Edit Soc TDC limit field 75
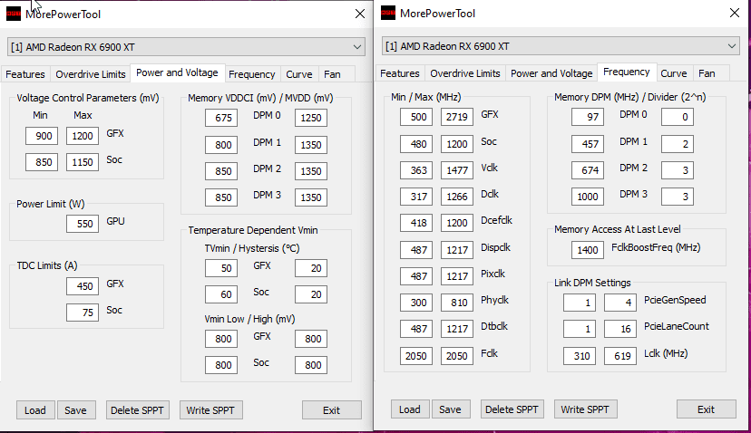Viewport: 751px width, 433px height. pos(83,313)
